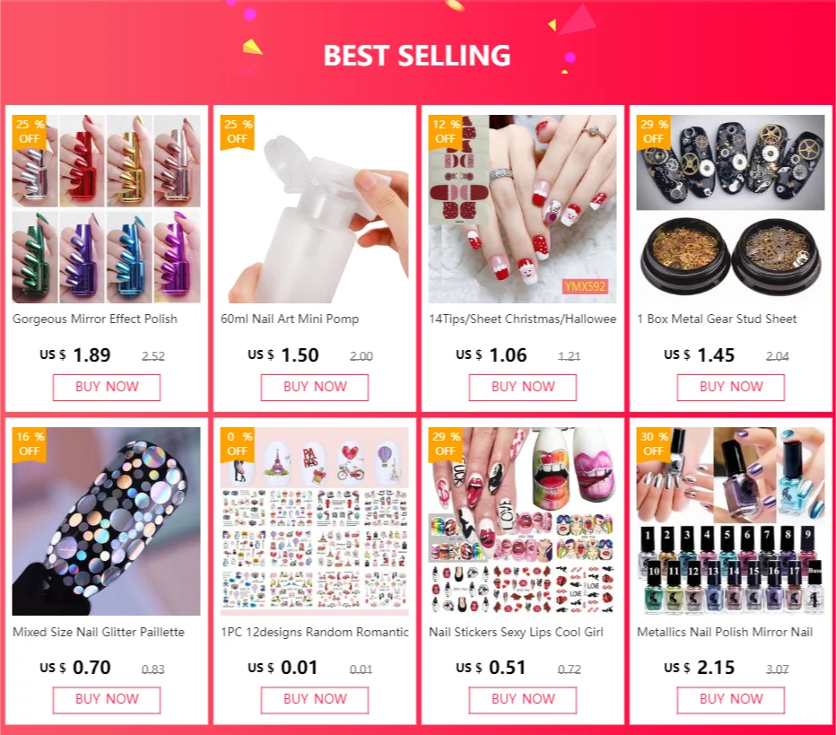This screenshot has height=735, width=836.
Task: Click Buy Now for 60ml Nail Art Mini Pomp
Action: coord(315,387)
